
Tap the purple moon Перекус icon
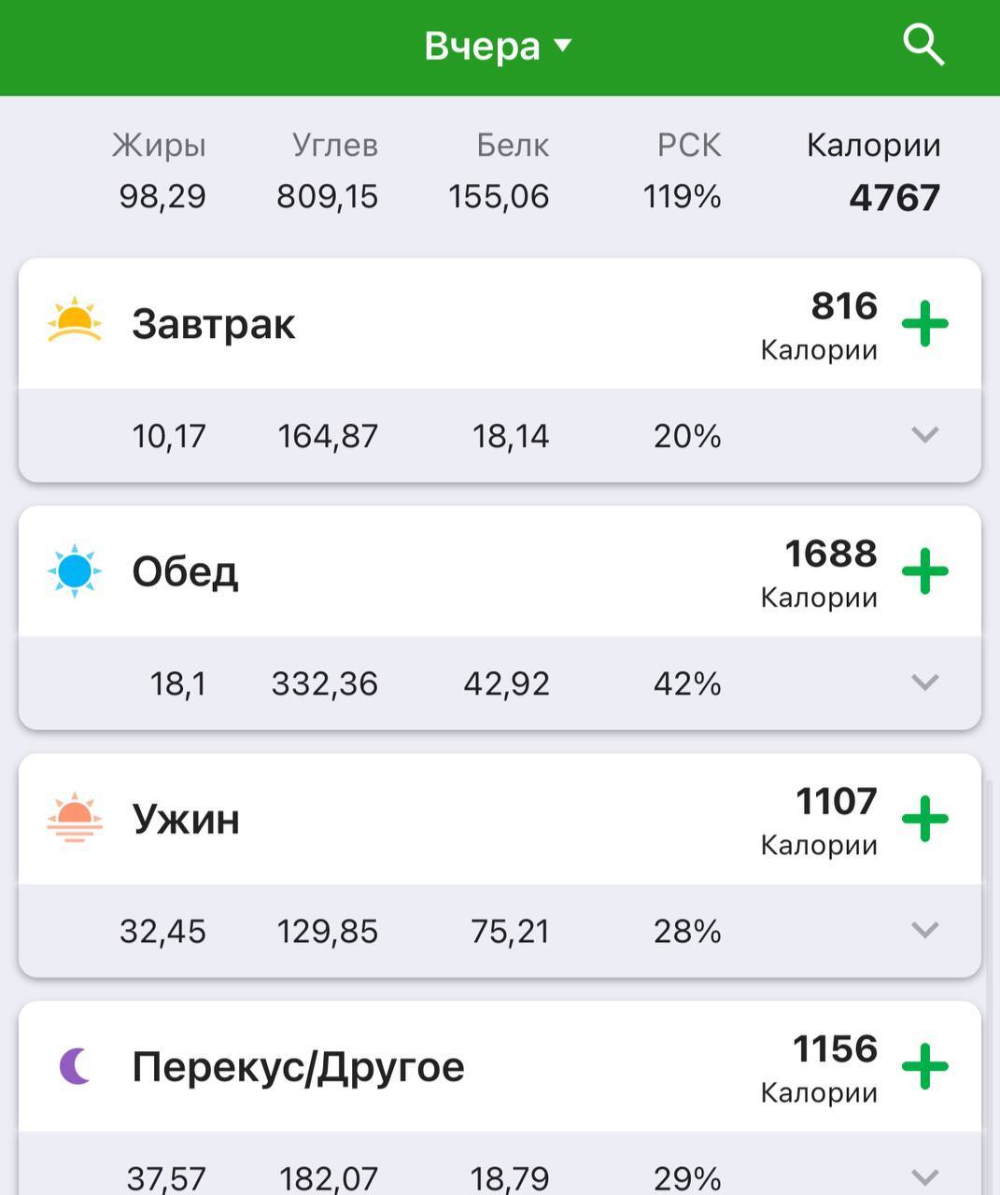pos(76,1066)
